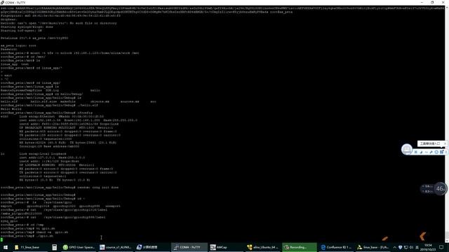Click the wrench icon in floating toolbar
The image size is (449, 252).
coord(431,153)
